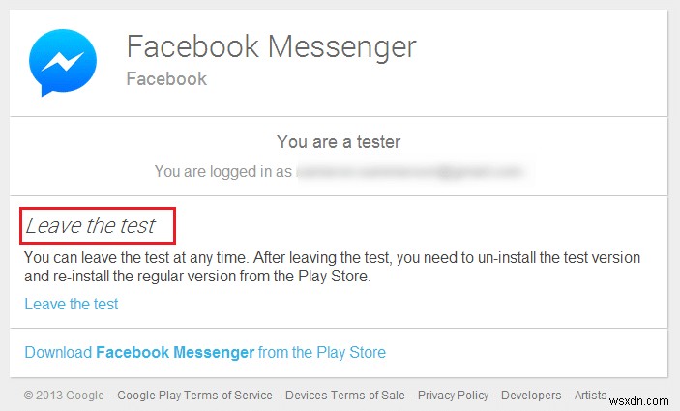Click the blue "Leave the test" link
680x411 pixels.
pos(72,304)
